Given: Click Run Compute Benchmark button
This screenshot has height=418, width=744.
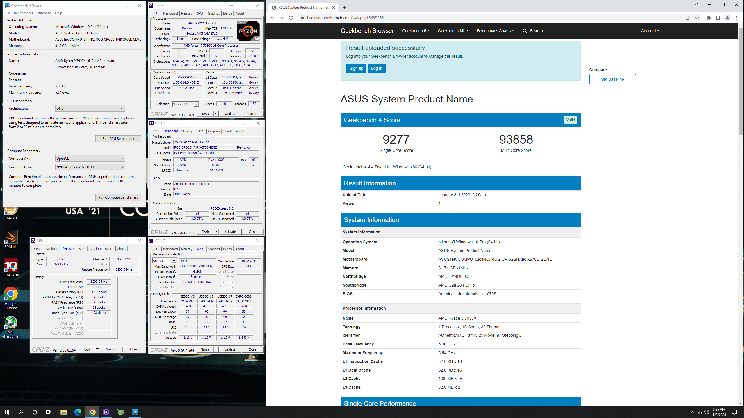Looking at the screenshot, I should 118,197.
